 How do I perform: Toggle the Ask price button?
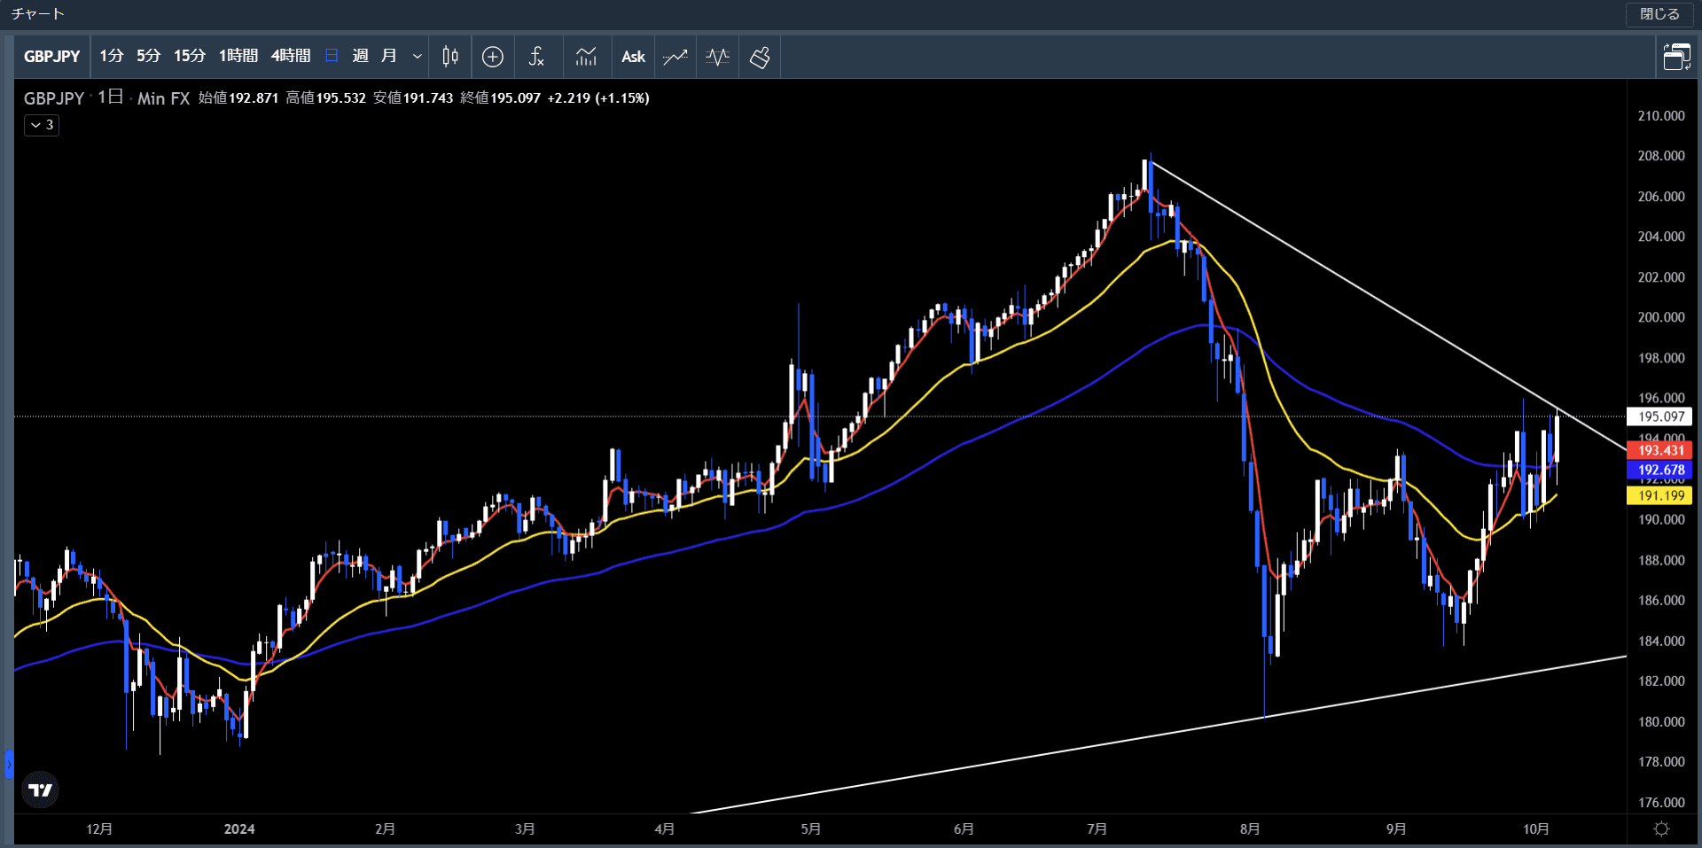click(633, 57)
